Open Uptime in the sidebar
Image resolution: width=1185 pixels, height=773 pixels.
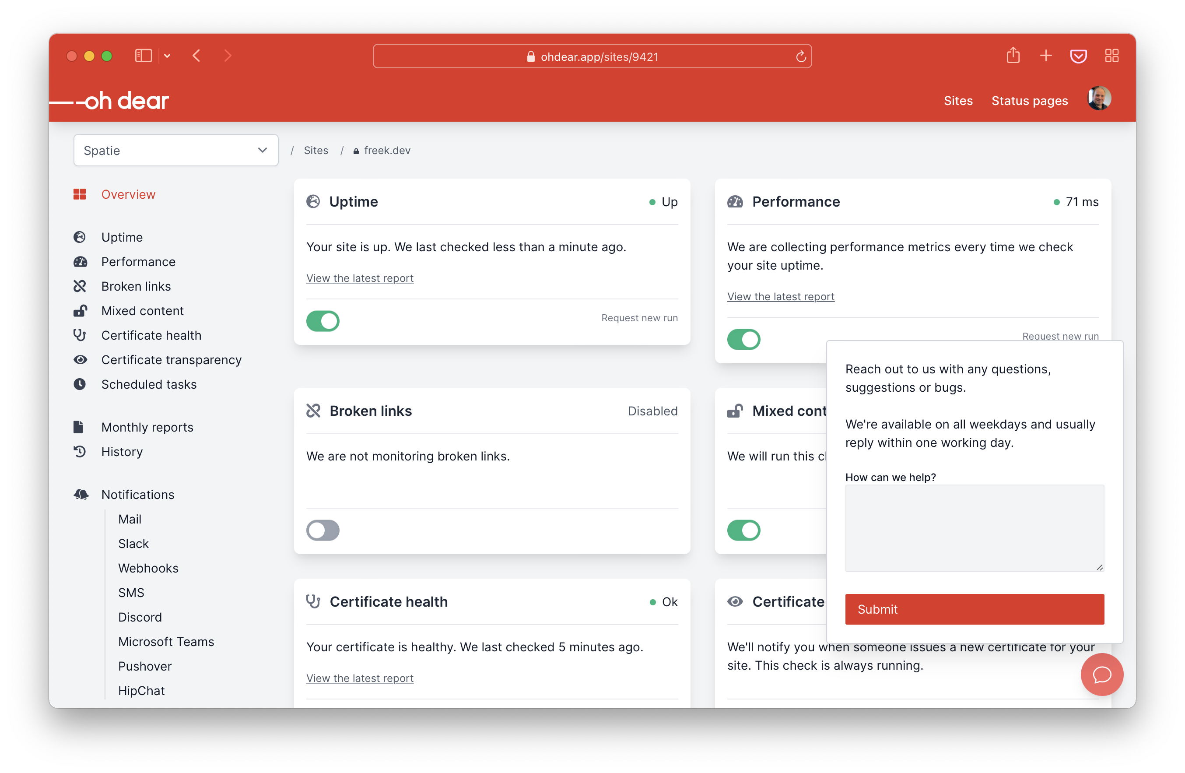tap(122, 237)
